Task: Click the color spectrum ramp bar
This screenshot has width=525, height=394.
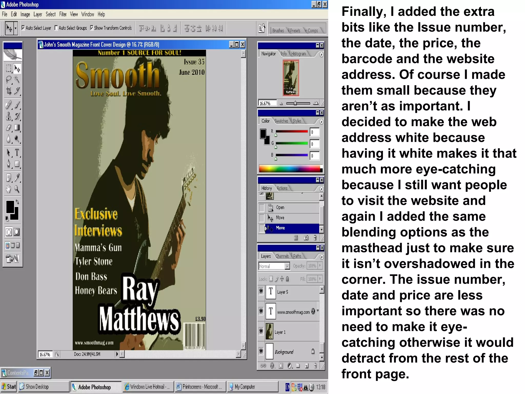Action: (290, 169)
